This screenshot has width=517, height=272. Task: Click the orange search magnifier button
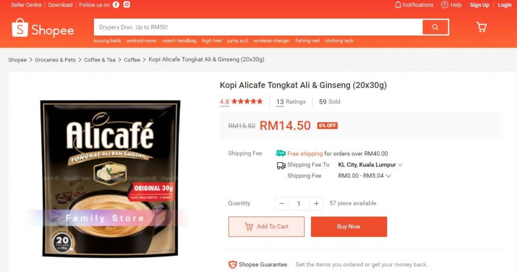[x=435, y=27]
